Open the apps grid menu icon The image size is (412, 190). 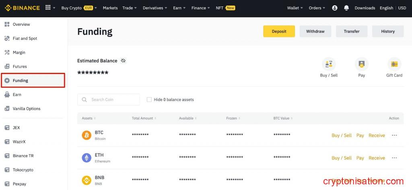[48, 8]
